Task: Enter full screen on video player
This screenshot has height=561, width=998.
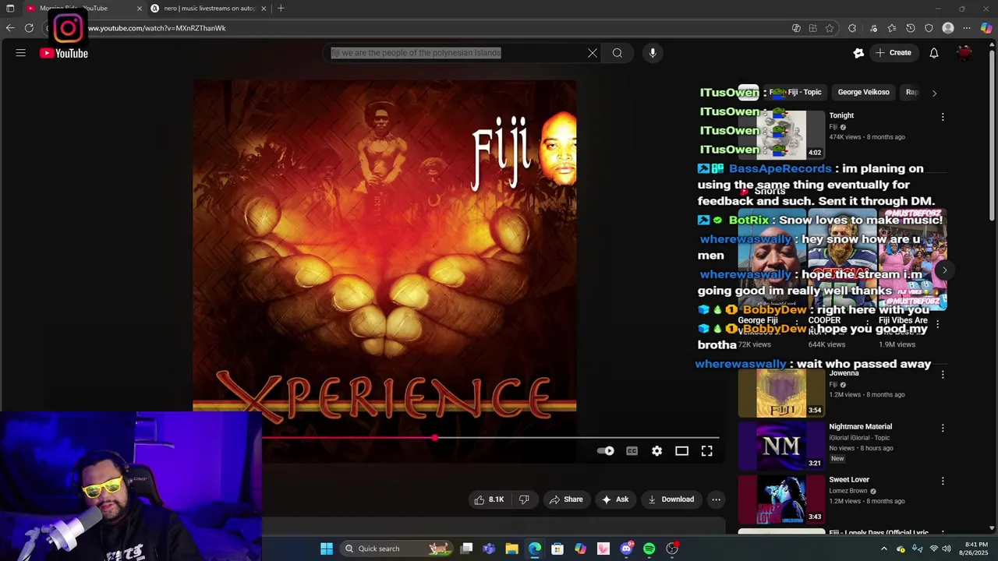Action: click(706, 451)
